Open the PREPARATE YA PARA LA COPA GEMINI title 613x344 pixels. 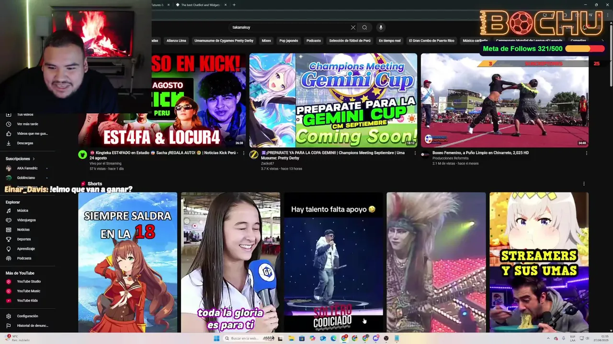click(x=333, y=155)
